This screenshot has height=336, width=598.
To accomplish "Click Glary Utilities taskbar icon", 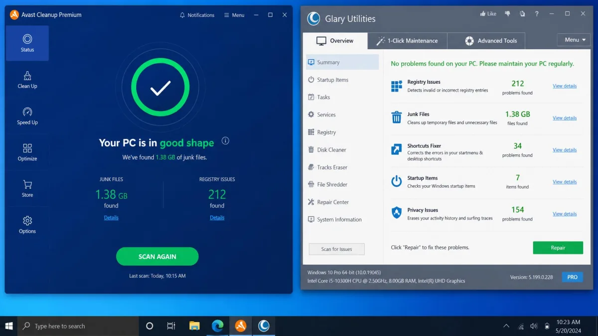I will click(264, 326).
